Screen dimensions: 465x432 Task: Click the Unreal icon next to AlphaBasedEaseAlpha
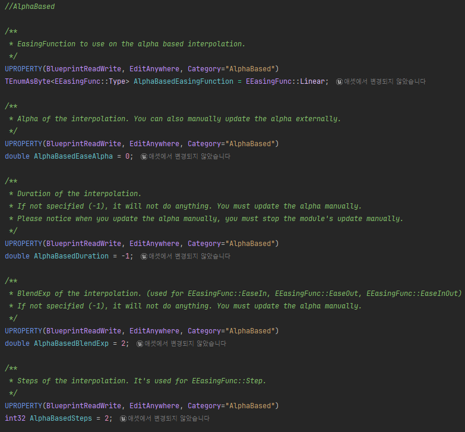coord(144,156)
